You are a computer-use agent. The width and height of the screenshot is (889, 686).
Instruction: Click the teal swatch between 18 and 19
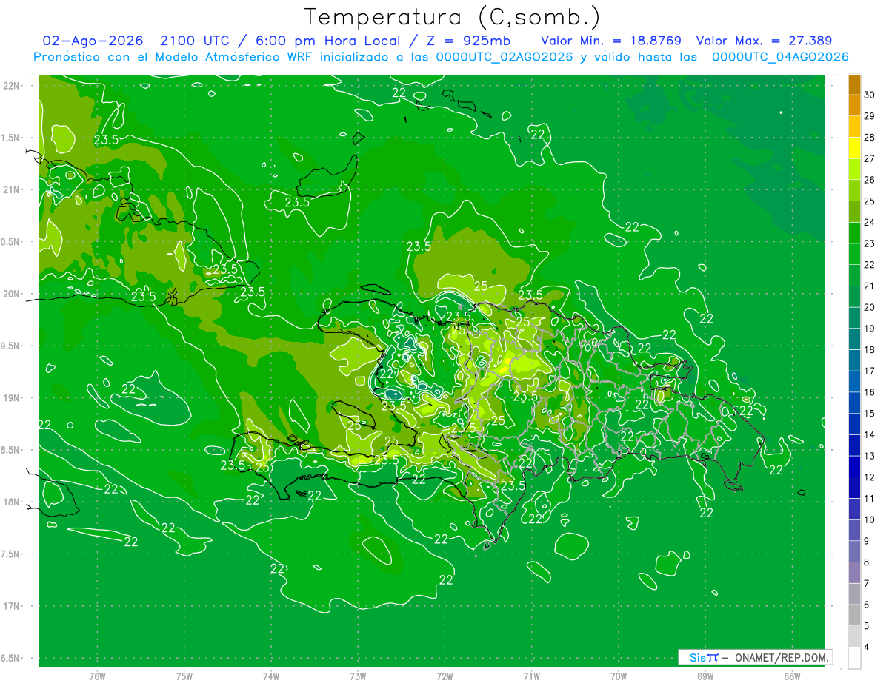[854, 339]
